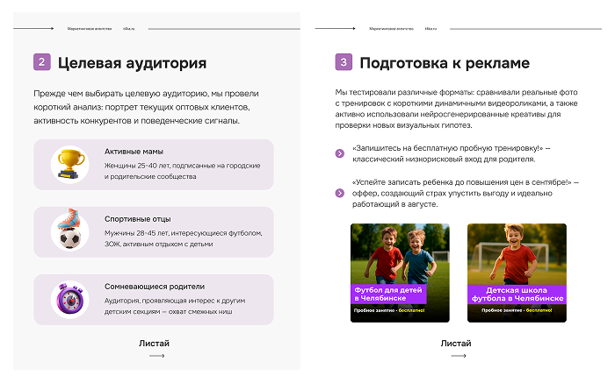Click the football boot and ball icon
The image size is (615, 383).
67,231
